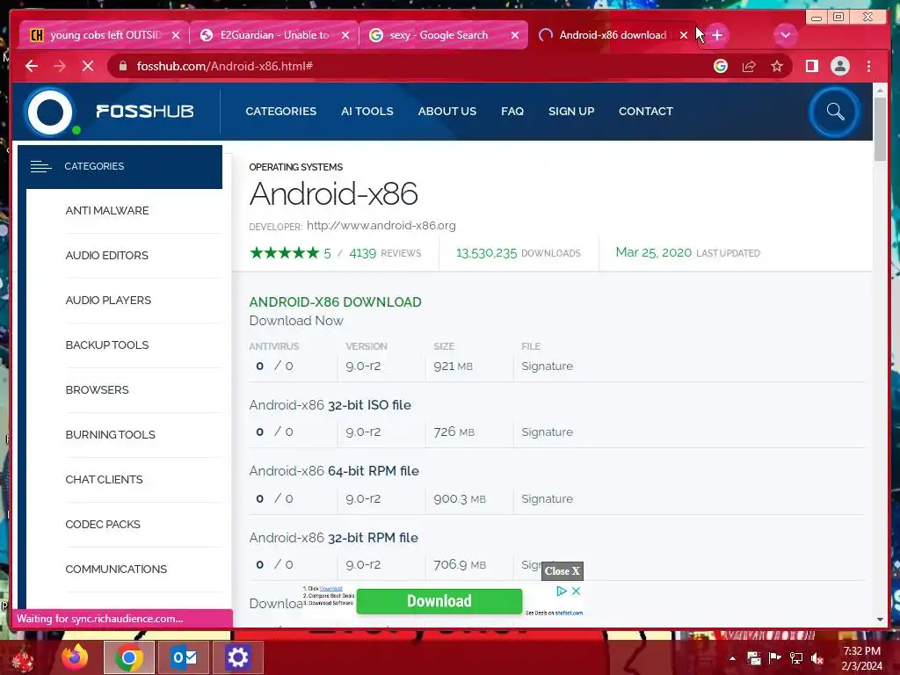Select ANTI MALWARE category
This screenshot has width=900, height=675.
click(107, 211)
